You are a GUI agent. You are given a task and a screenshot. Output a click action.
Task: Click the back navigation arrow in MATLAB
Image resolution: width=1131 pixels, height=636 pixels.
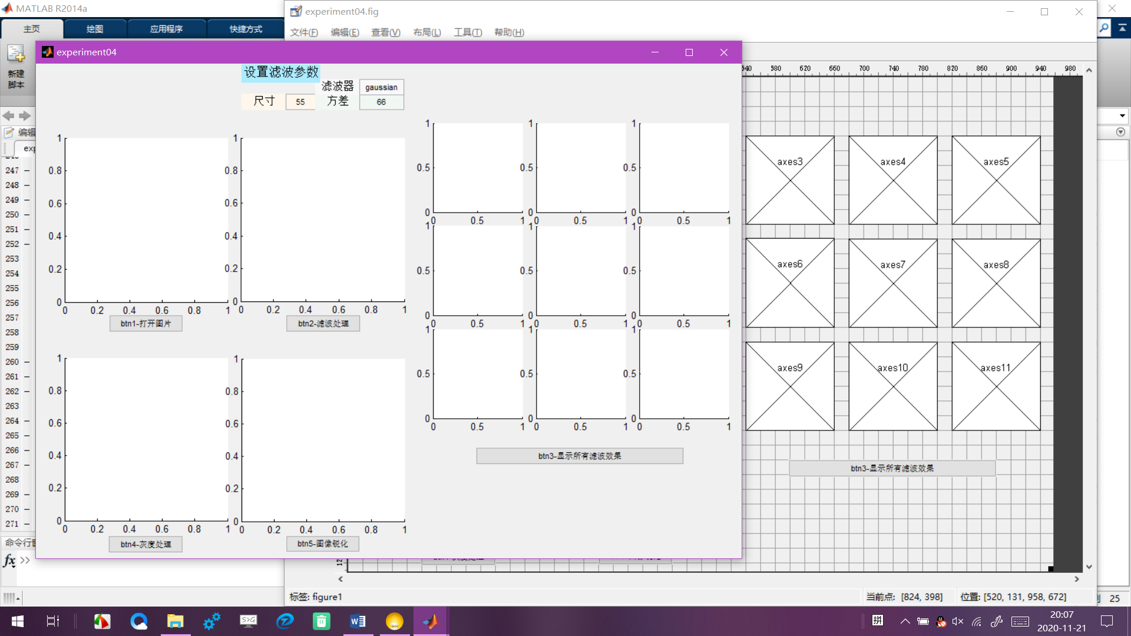click(8, 116)
